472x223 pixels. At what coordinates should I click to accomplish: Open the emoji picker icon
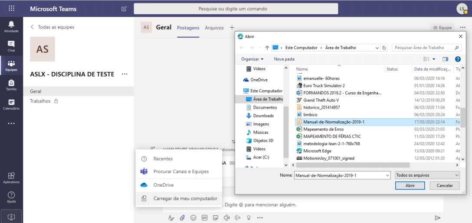pyautogui.click(x=193, y=218)
